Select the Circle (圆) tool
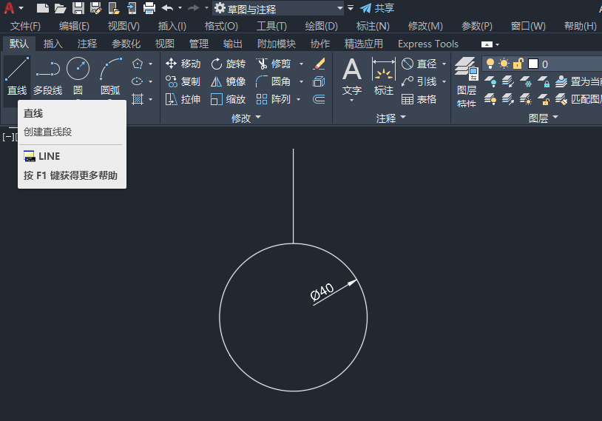 point(78,76)
